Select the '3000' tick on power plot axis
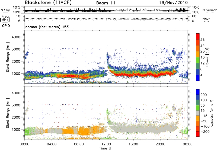The image size is (217, 150). (x=16, y=49)
